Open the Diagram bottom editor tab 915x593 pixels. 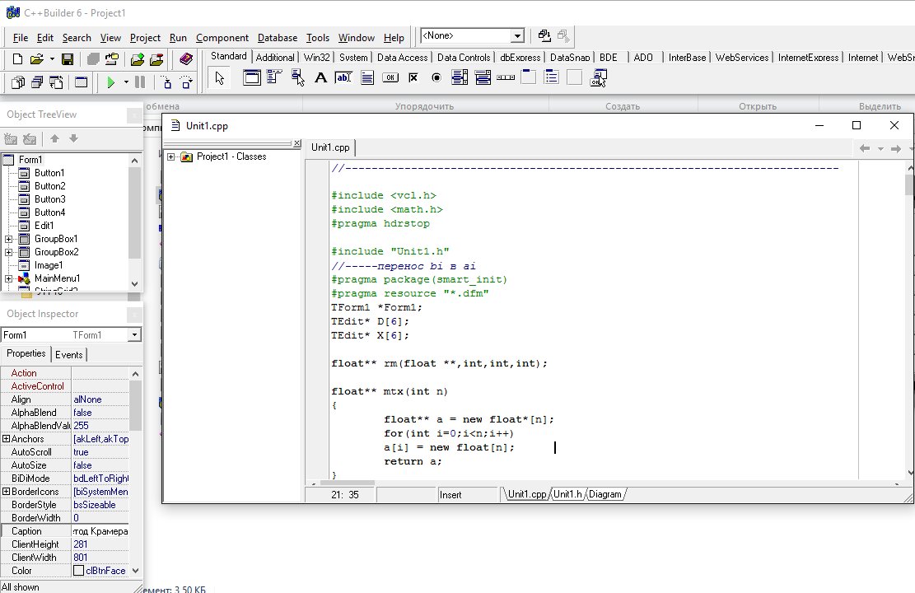(x=605, y=494)
